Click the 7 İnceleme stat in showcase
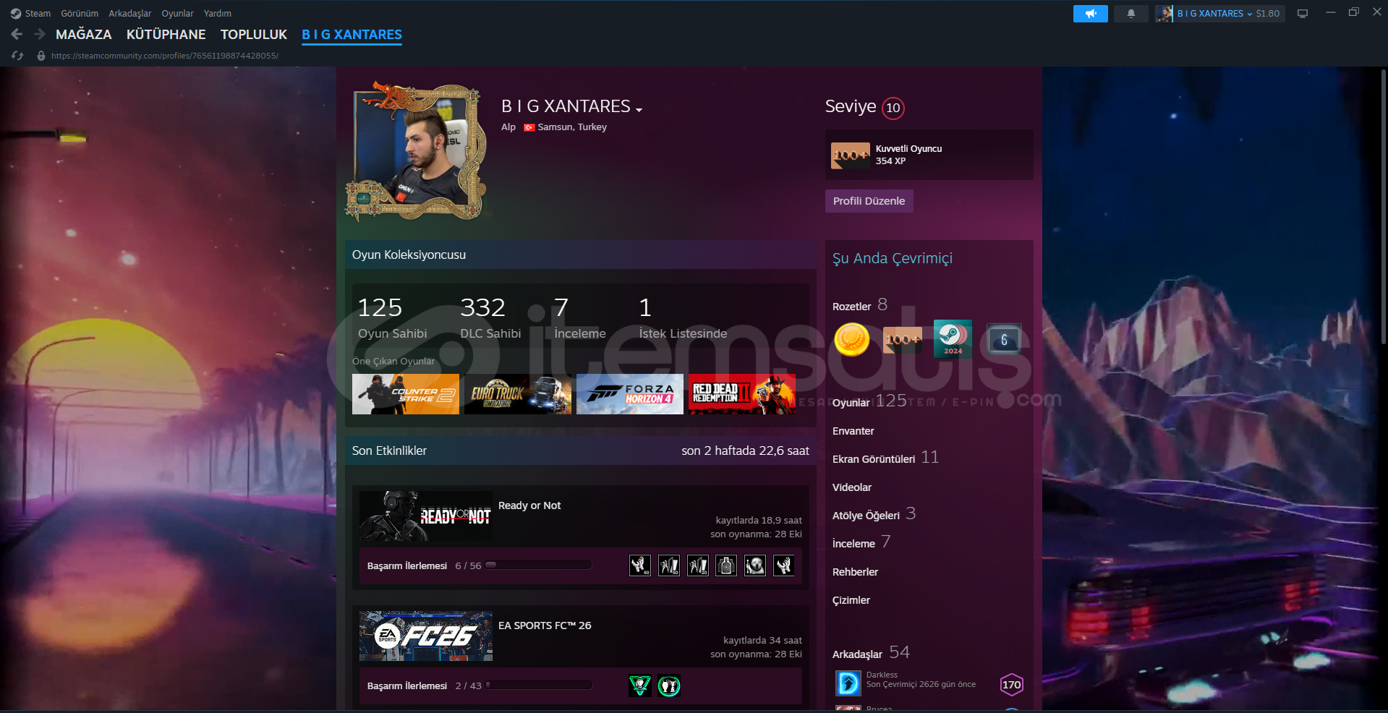 click(x=580, y=317)
